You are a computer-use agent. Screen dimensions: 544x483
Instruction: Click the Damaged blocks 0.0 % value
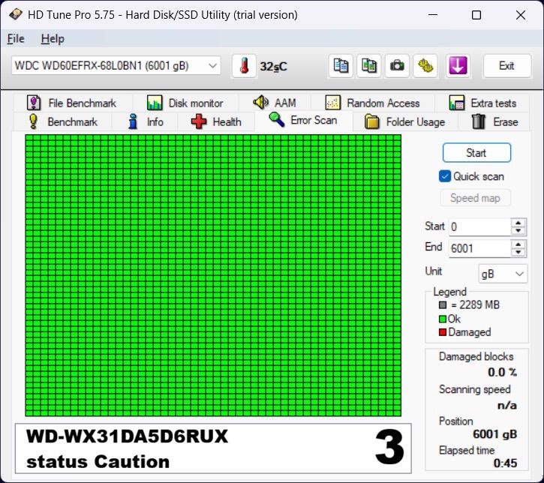pyautogui.click(x=503, y=372)
